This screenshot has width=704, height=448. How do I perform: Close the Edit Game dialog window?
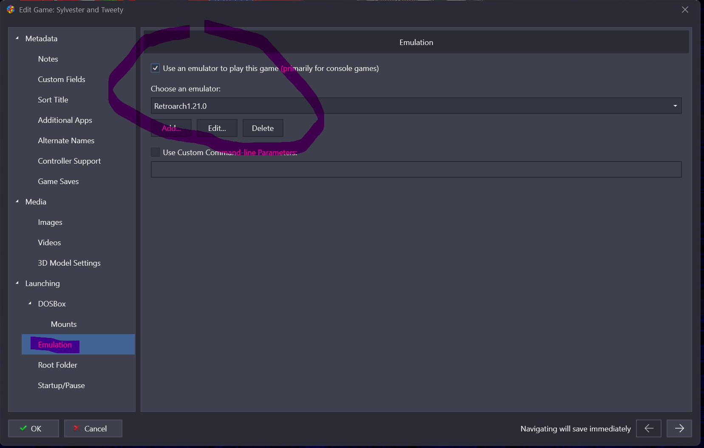click(685, 9)
